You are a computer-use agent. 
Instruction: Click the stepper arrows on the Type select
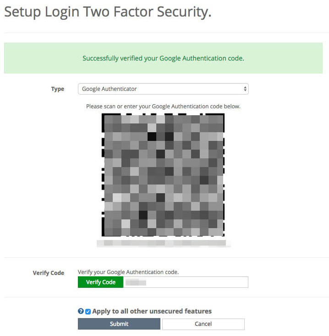click(x=245, y=89)
